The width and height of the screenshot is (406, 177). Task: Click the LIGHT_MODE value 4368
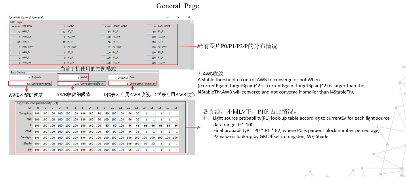click(x=106, y=26)
